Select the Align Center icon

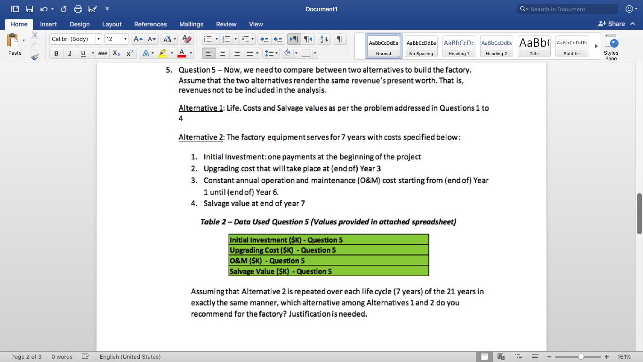(222, 53)
